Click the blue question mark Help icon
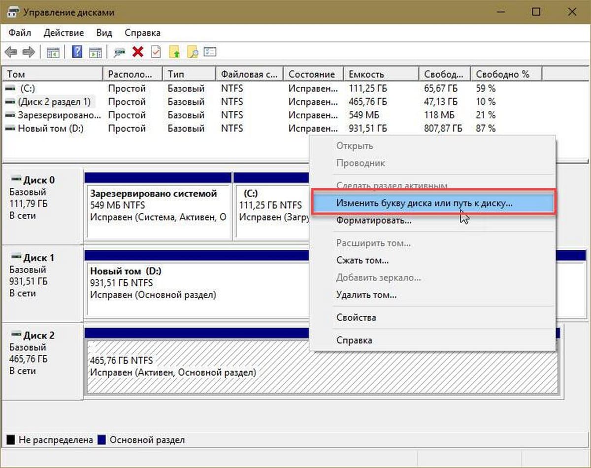 click(77, 52)
